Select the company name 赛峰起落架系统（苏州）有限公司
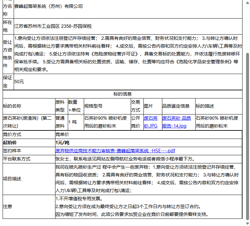This screenshot has height=226, width=250. click(49, 7)
